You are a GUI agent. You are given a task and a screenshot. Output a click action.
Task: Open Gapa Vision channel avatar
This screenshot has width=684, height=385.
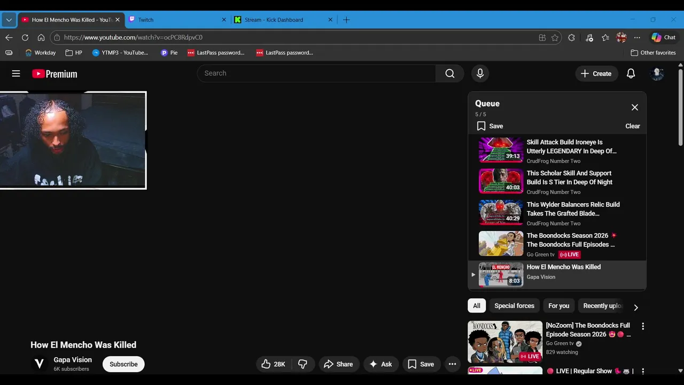[x=39, y=364]
